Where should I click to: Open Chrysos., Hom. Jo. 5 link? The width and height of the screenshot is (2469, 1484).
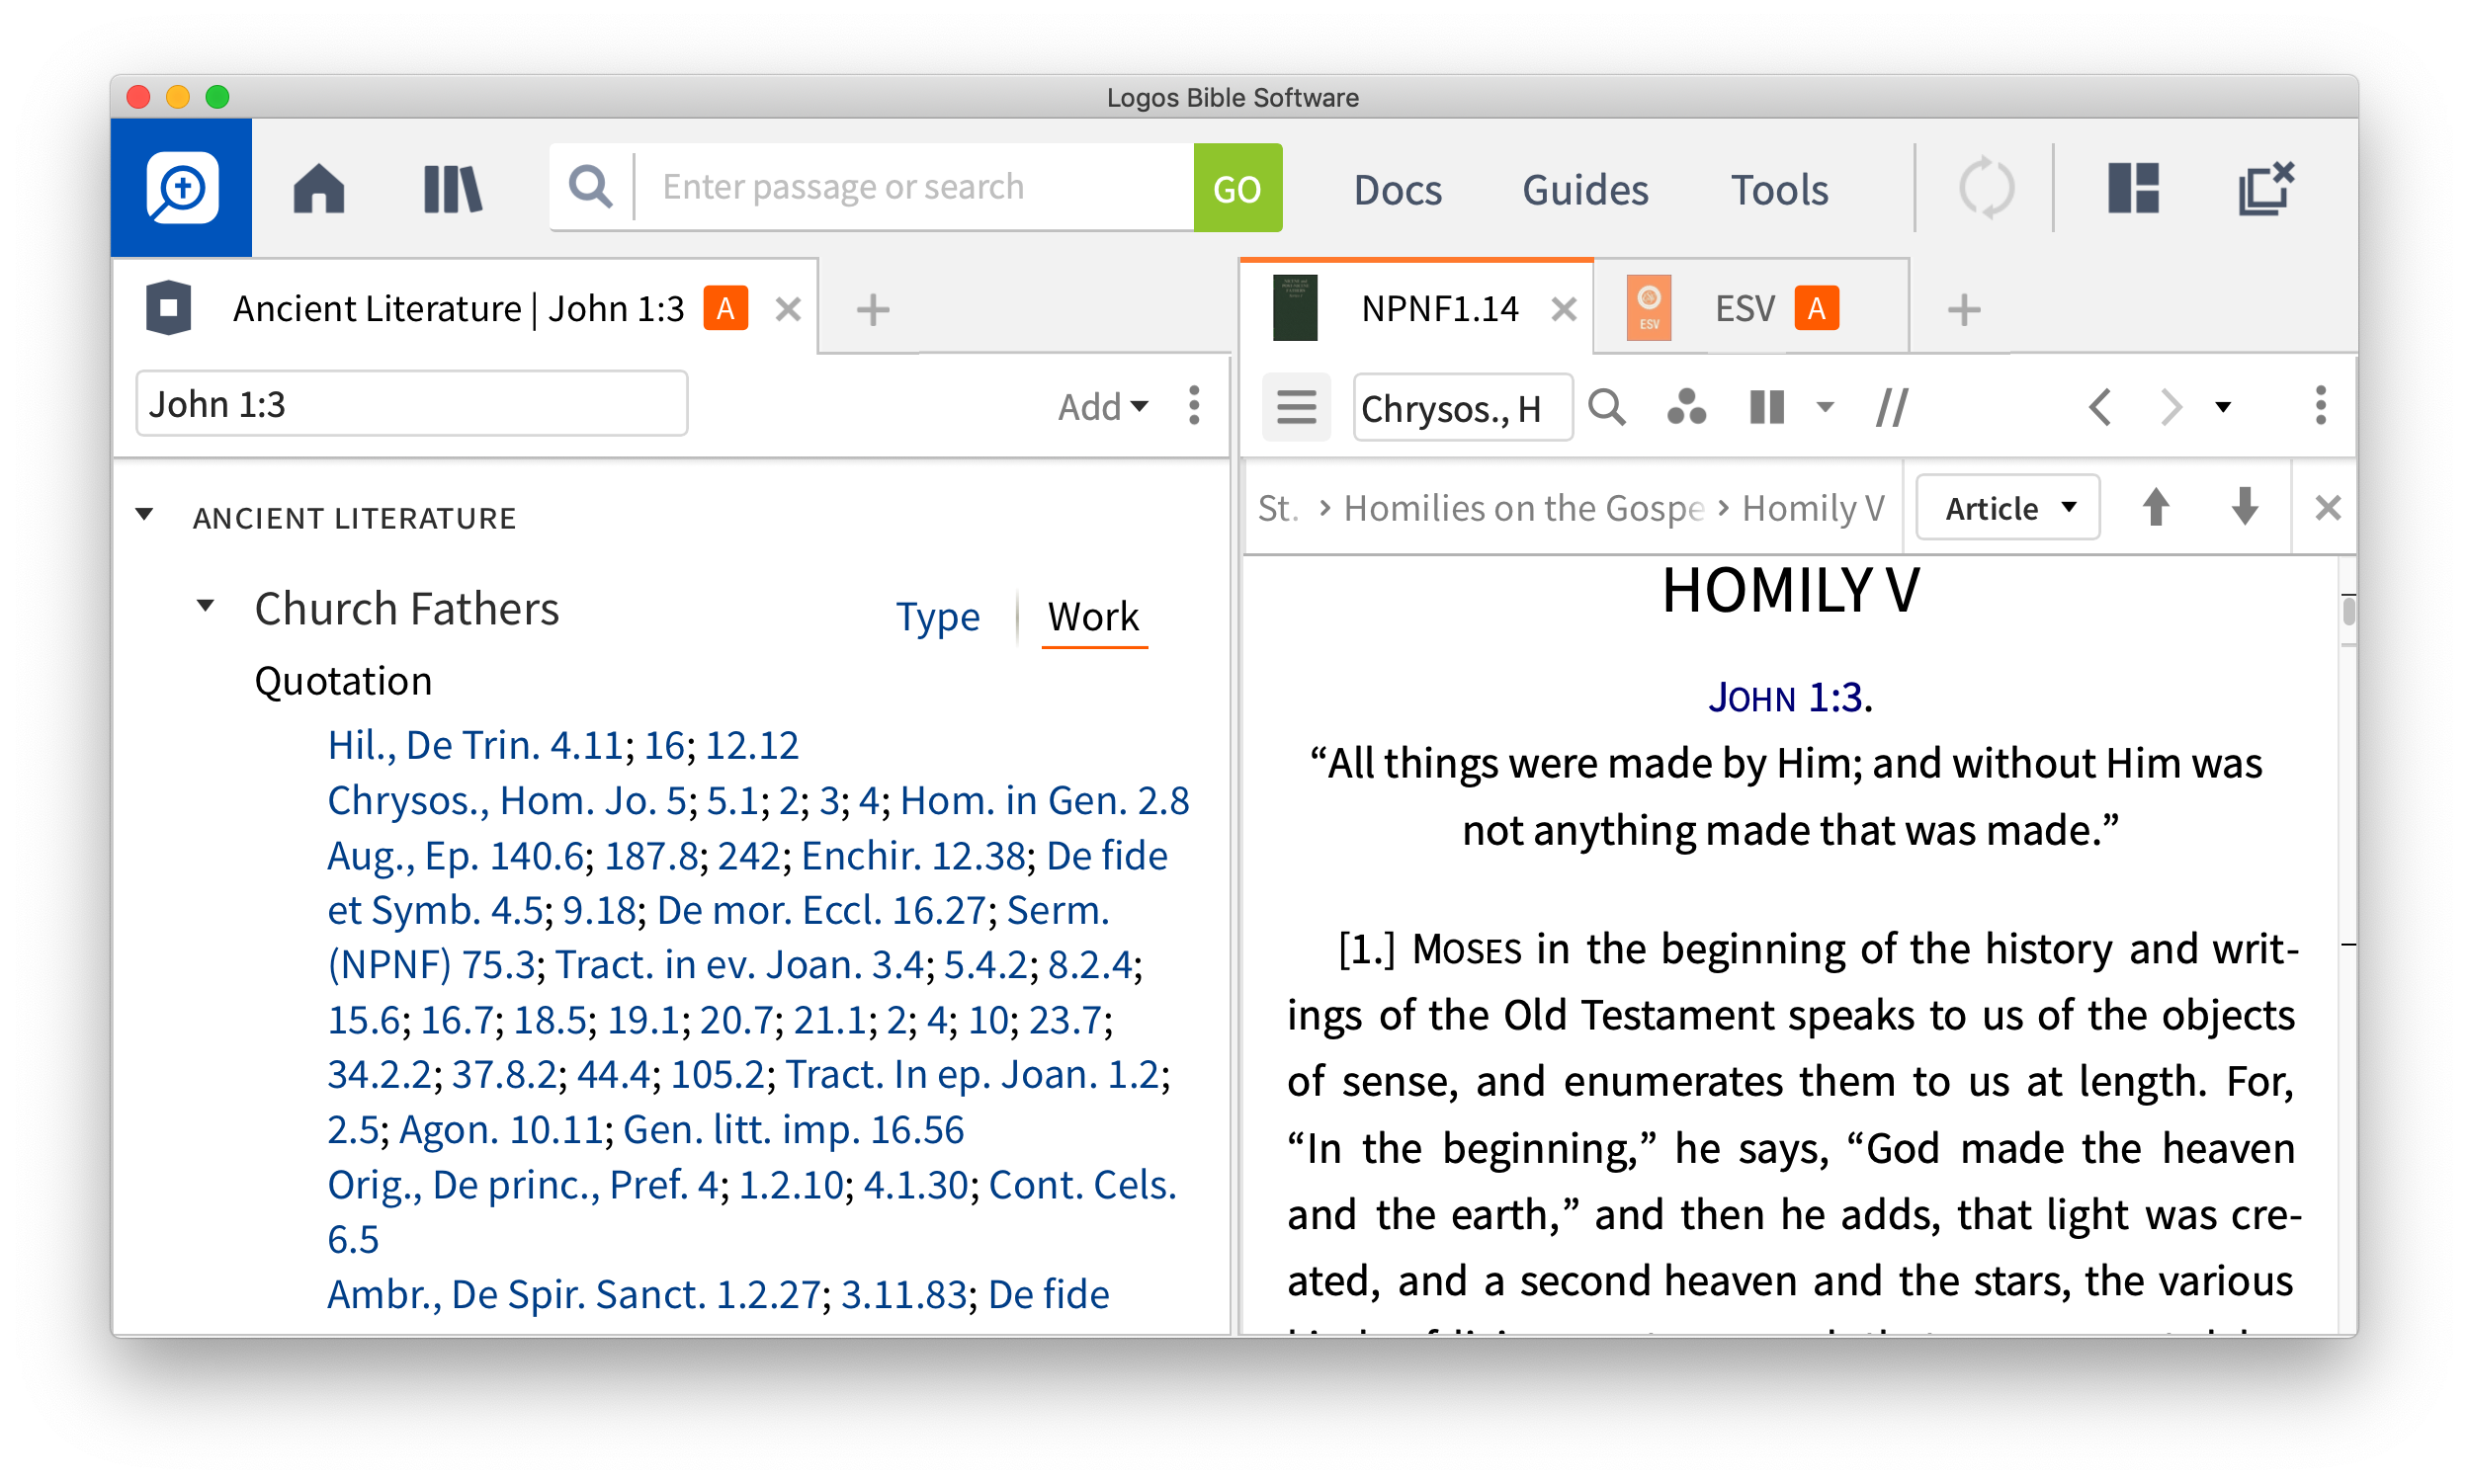[x=506, y=800]
